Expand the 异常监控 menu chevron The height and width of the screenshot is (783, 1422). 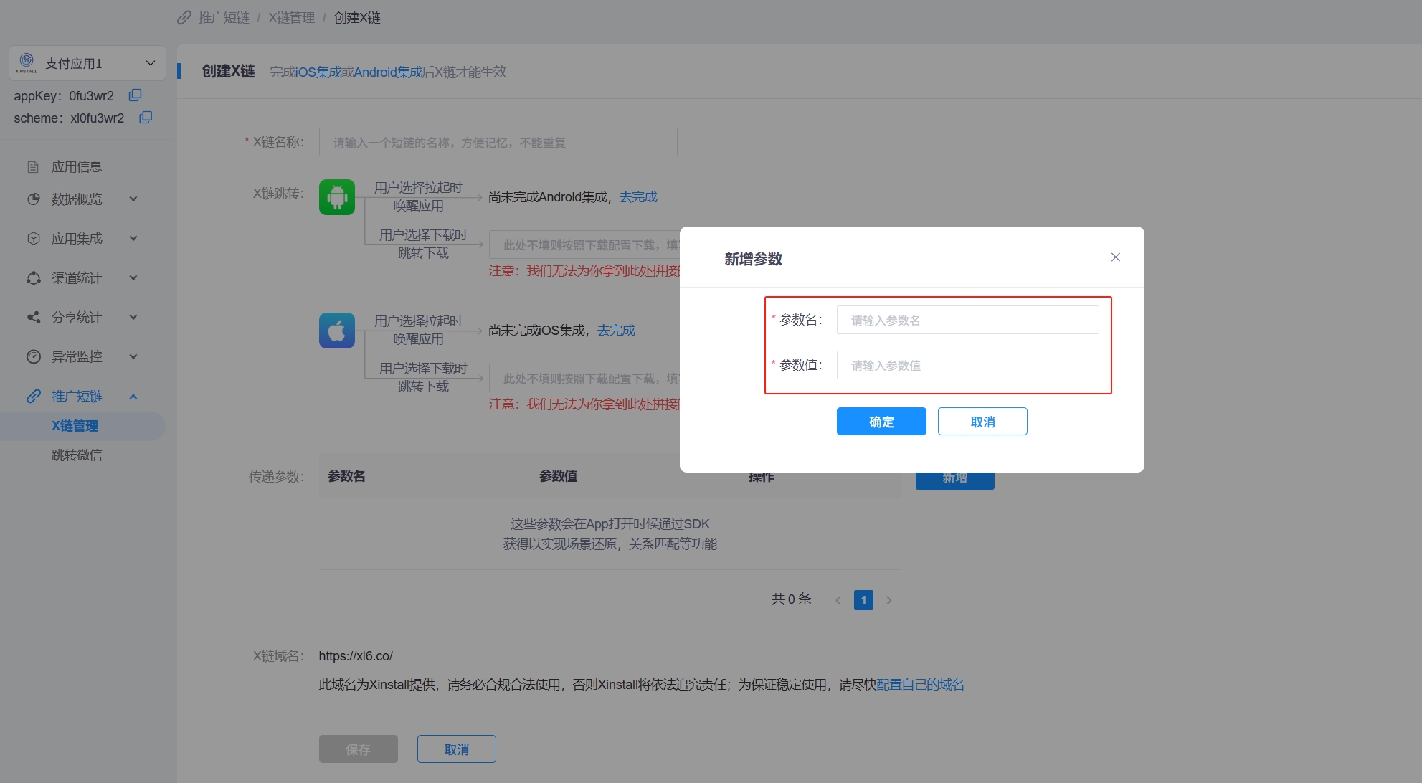(133, 357)
